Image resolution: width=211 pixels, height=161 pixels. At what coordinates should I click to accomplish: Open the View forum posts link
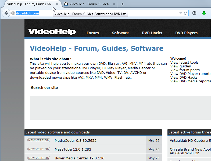[185, 70]
